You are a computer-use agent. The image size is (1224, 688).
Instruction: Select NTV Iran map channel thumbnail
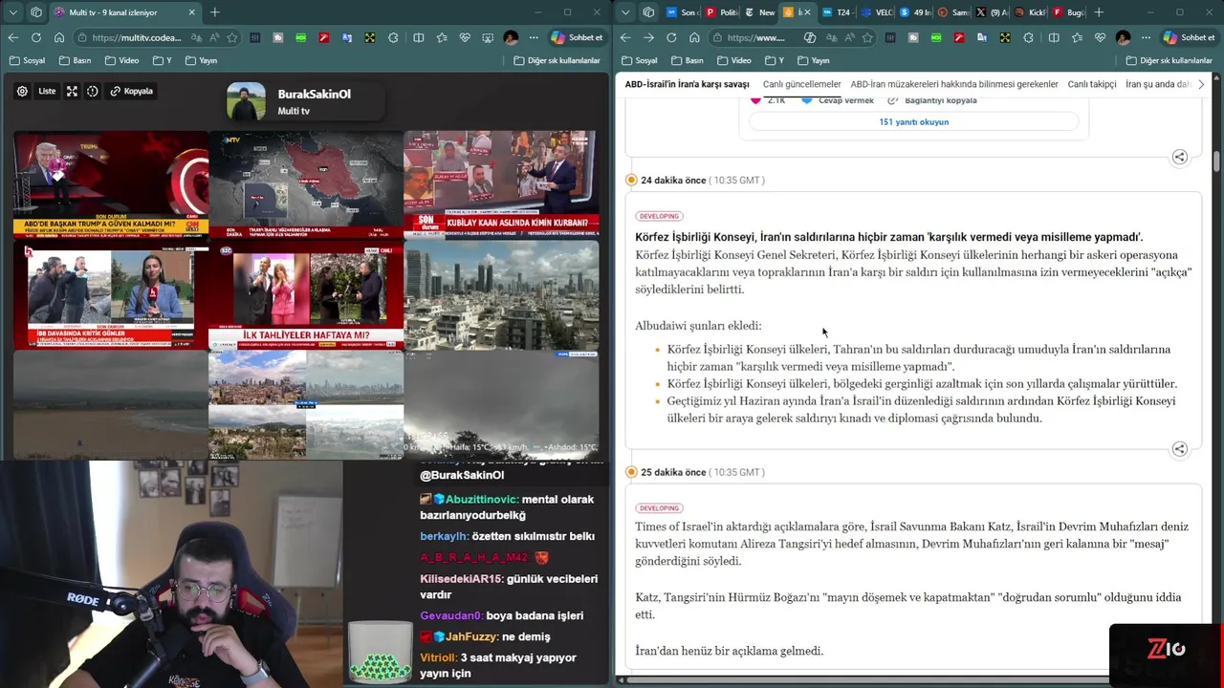tap(306, 184)
